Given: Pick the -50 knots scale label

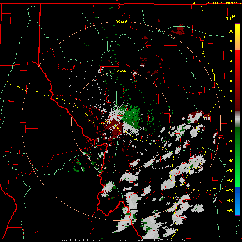Looking at the screenshot, I should click(230, 171).
